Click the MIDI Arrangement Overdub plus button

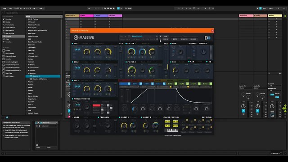point(114,8)
